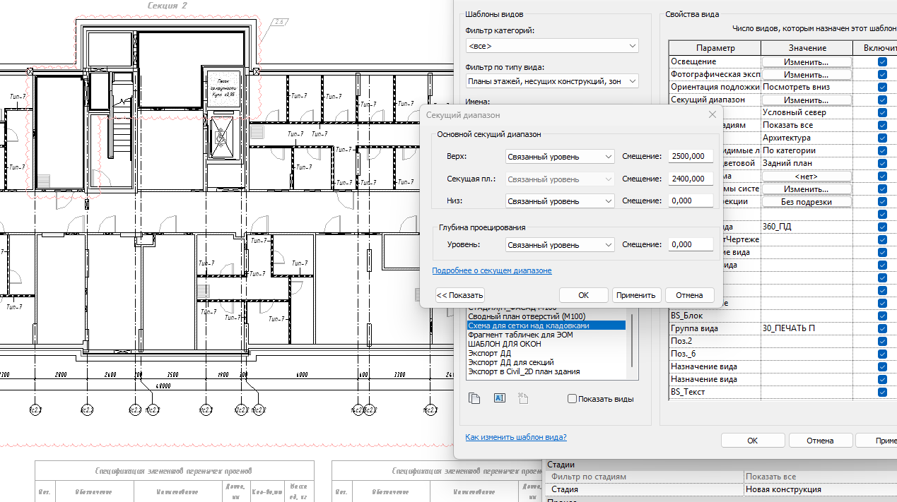Viewport: 897px width, 502px height.
Task: Click the Задний план value cell
Action: click(807, 163)
